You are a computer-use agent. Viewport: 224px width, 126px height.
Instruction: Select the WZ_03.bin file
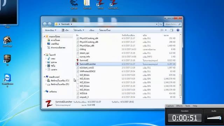click(126, 86)
